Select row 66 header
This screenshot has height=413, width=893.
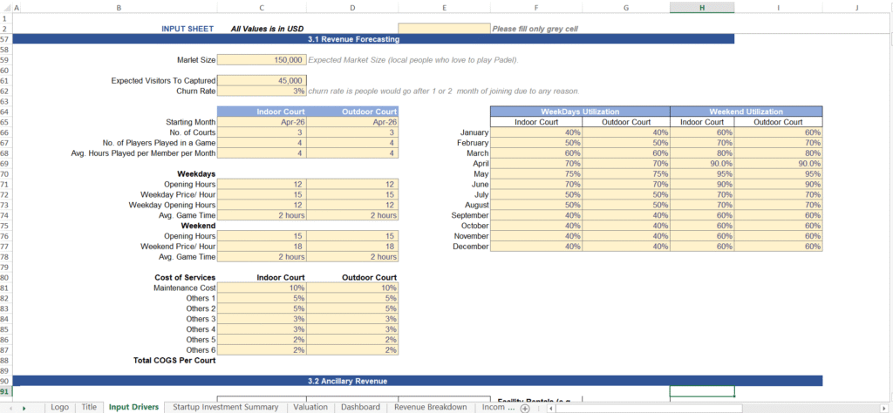click(6, 132)
